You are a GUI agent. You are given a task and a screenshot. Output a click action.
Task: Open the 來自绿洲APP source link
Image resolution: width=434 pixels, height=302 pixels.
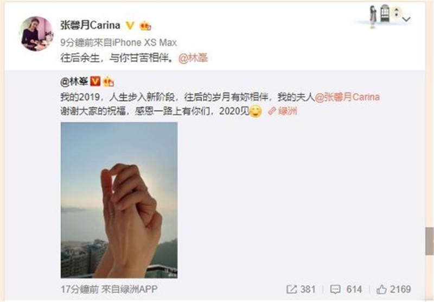coord(129,290)
